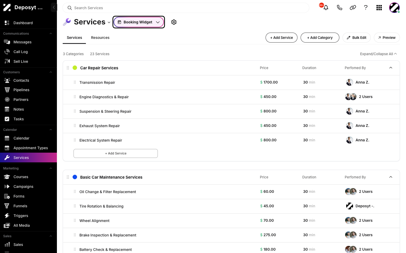Click the Preview button

pos(387,38)
